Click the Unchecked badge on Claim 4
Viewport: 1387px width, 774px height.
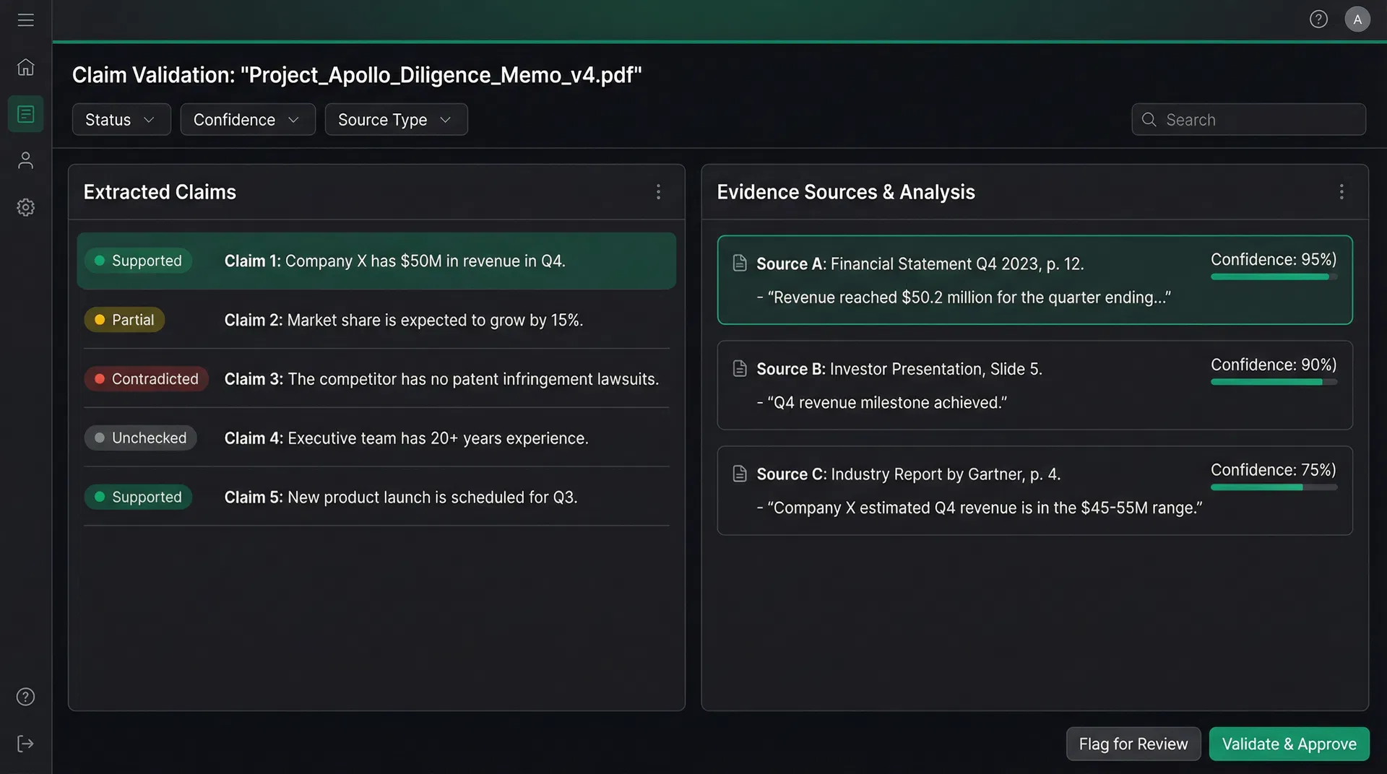click(140, 438)
